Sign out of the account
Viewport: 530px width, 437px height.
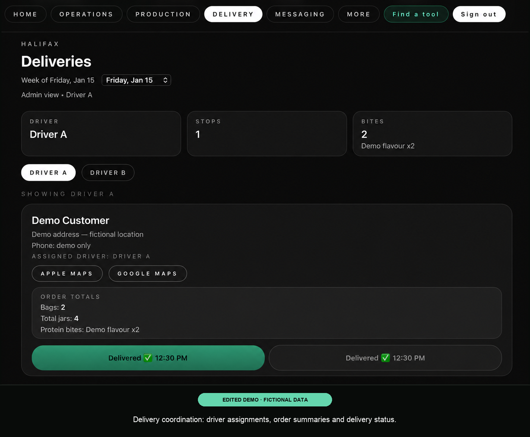[x=479, y=14]
